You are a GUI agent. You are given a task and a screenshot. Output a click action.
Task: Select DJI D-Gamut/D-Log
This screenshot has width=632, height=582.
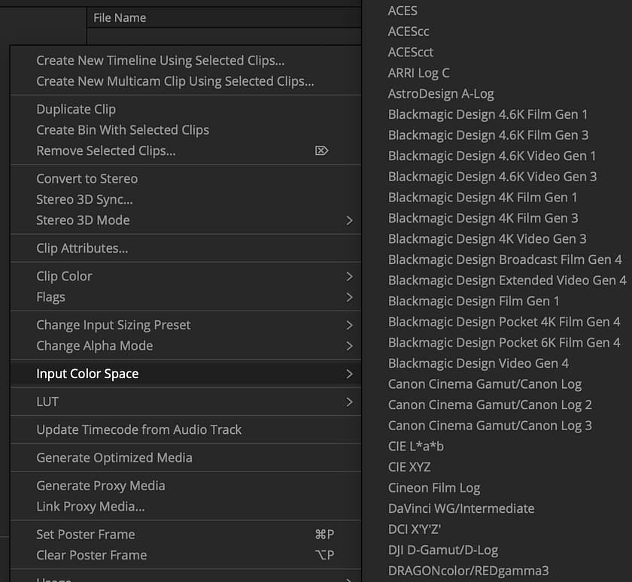pos(443,550)
